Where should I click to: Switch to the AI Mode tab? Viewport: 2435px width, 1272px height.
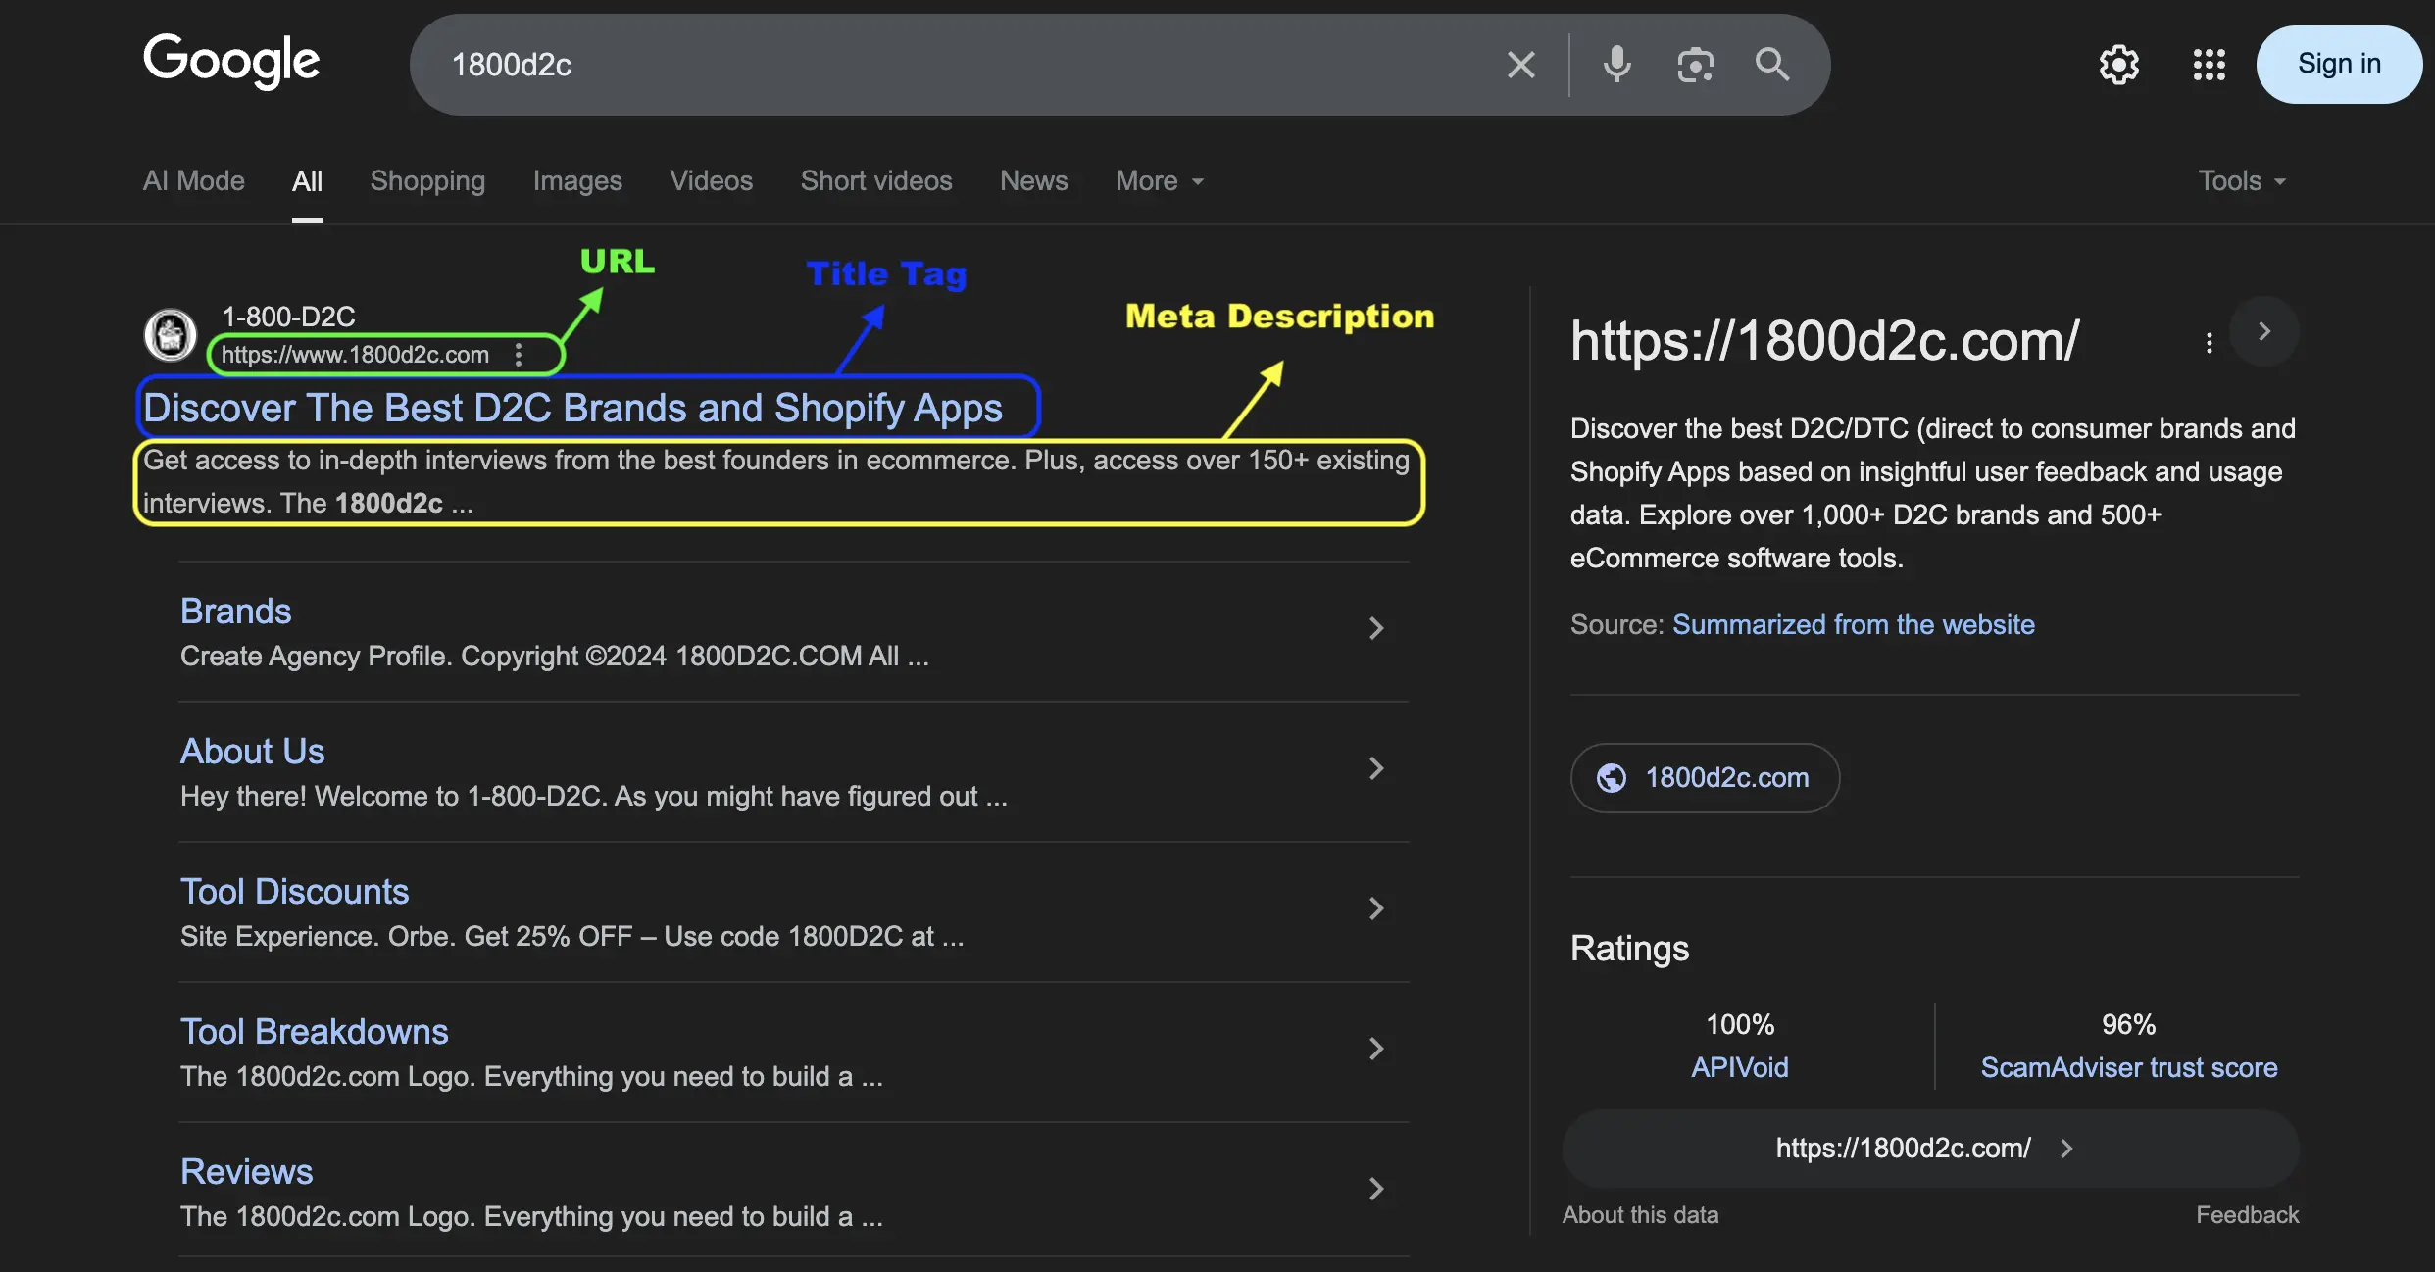(x=194, y=181)
